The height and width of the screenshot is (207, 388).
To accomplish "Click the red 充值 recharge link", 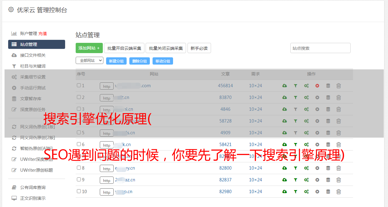I will click(x=43, y=33).
